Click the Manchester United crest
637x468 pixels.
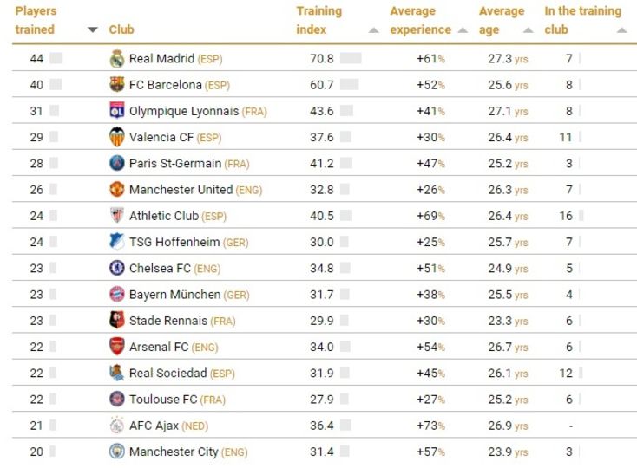[117, 189]
